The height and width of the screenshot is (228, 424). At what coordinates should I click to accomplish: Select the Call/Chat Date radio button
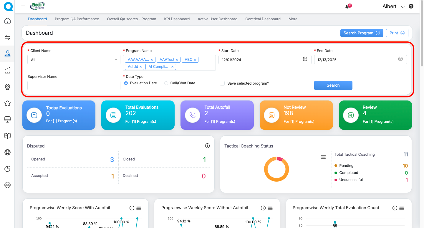click(166, 83)
